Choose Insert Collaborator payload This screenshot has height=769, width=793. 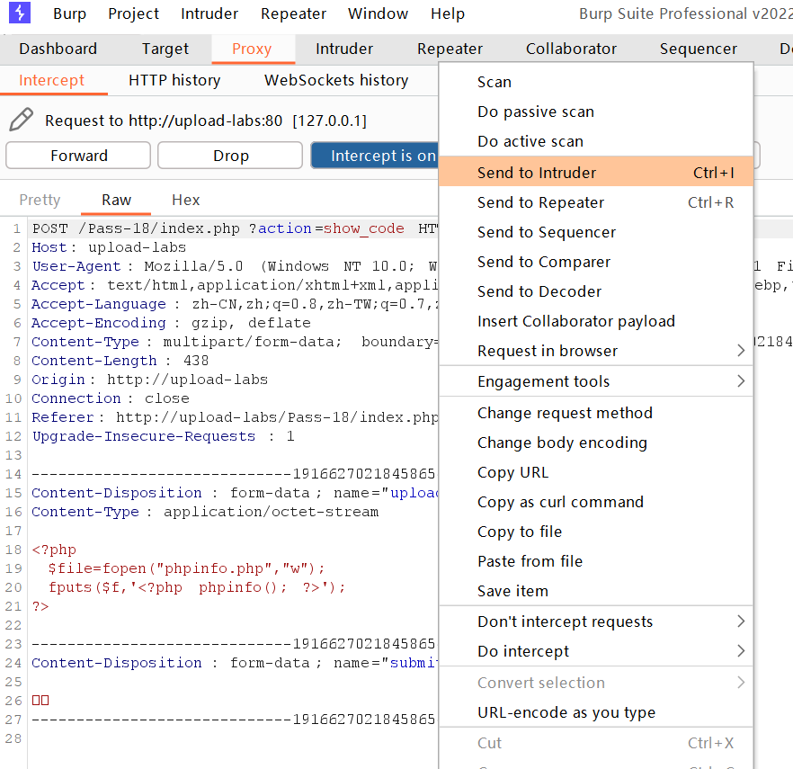coord(596,322)
